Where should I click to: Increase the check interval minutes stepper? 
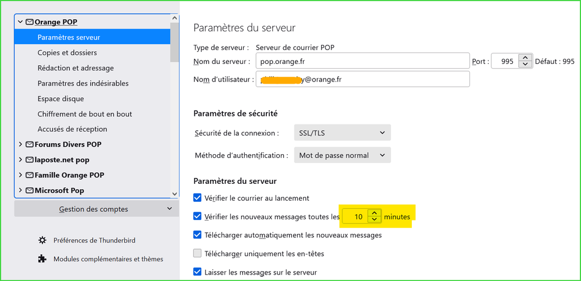click(375, 213)
